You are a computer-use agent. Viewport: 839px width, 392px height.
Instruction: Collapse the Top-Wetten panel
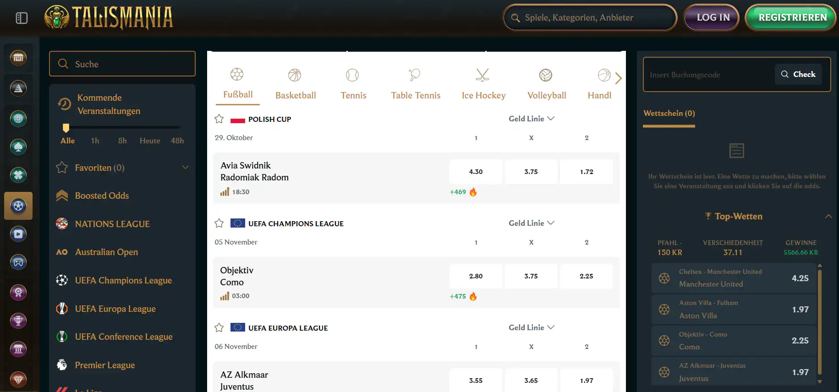pyautogui.click(x=828, y=216)
